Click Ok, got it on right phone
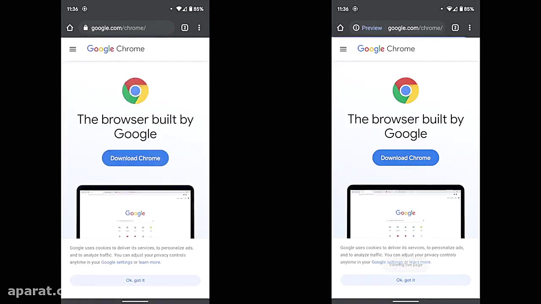The width and height of the screenshot is (541, 304). pos(406,280)
